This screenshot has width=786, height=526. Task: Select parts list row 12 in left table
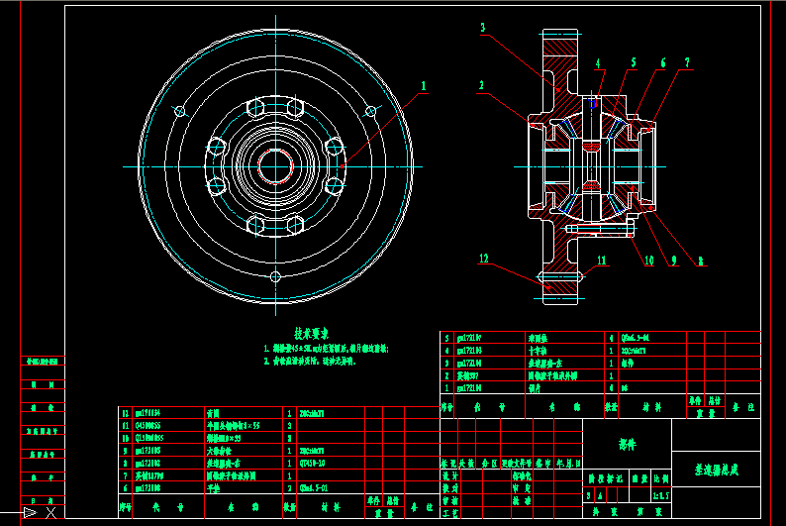pos(247,411)
